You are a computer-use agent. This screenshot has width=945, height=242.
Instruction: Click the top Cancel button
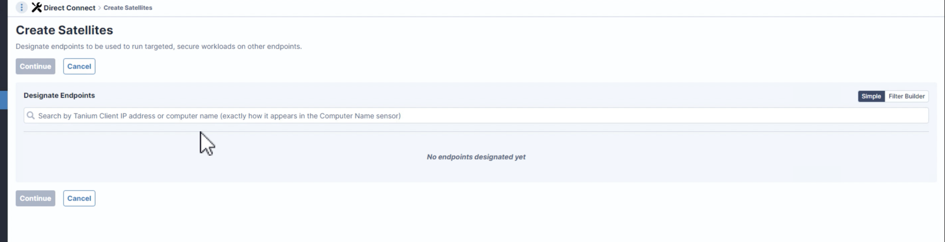tap(79, 66)
